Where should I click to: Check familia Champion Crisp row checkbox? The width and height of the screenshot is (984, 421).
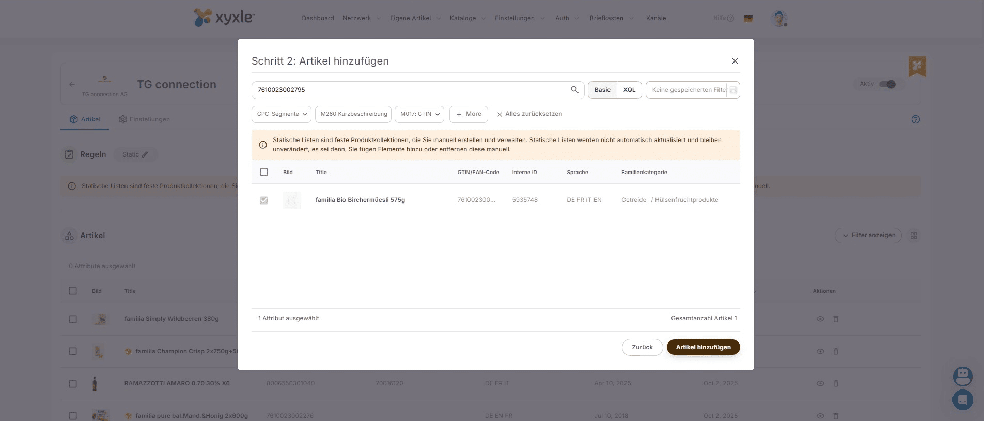pyautogui.click(x=73, y=351)
